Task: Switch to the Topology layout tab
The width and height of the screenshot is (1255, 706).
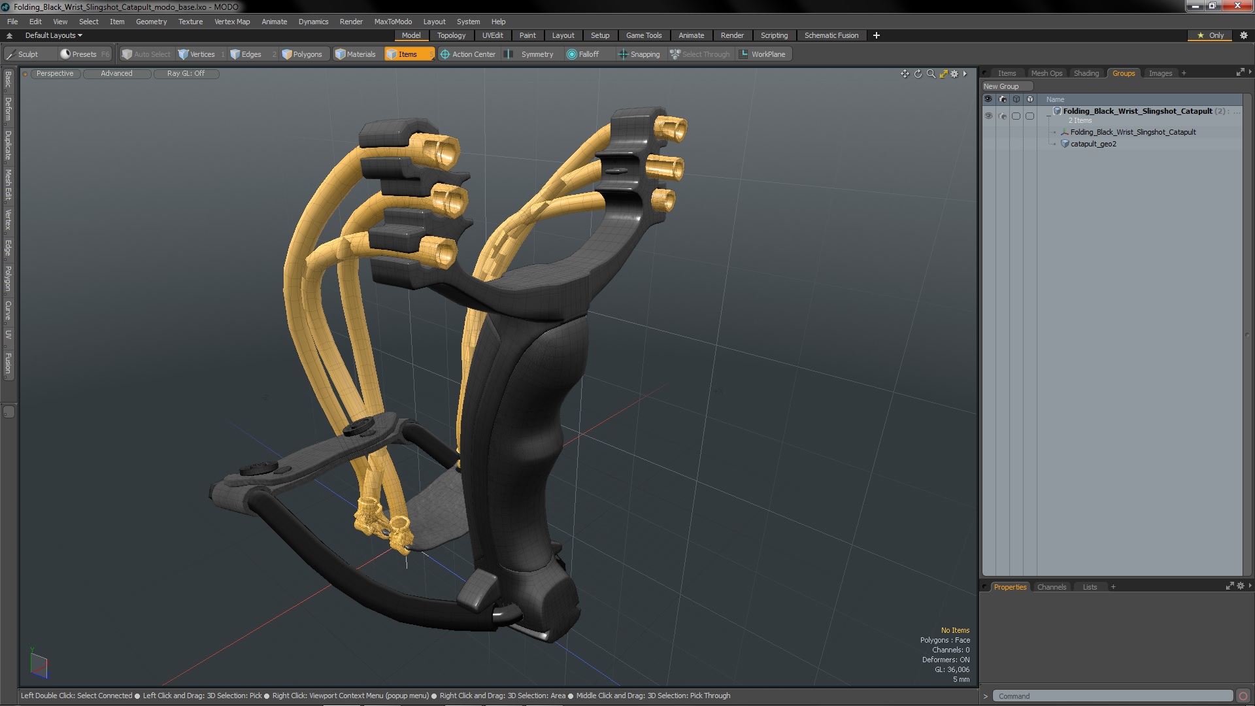Action: (x=451, y=35)
